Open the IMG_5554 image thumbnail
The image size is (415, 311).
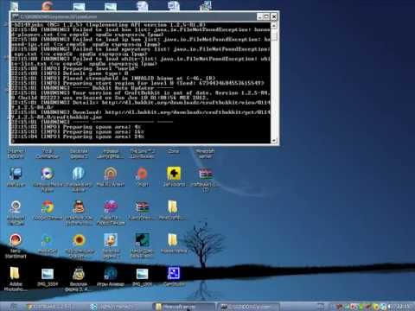point(48,274)
